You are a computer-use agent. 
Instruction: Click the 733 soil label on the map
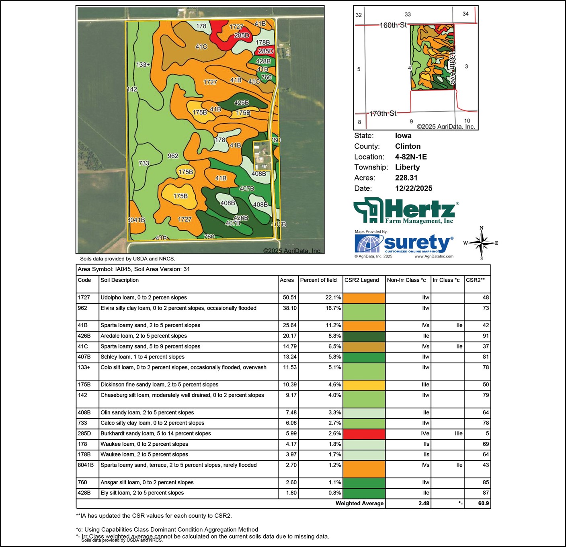coord(144,163)
